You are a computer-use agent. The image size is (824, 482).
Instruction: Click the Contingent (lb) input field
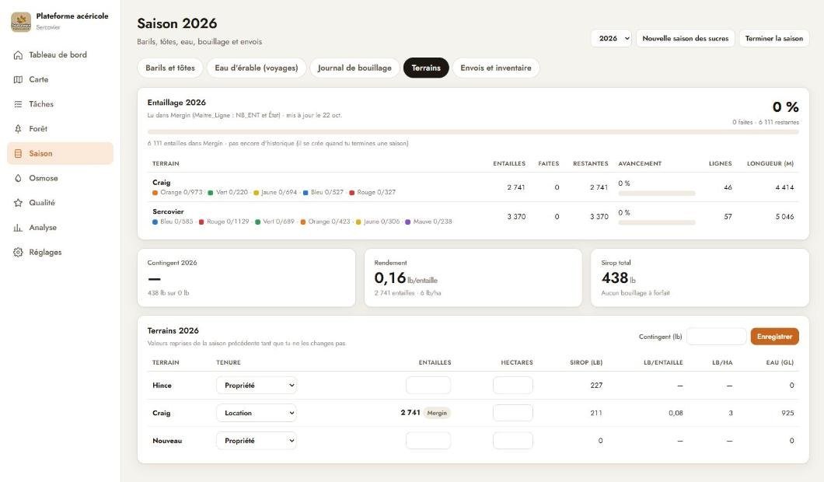coord(716,337)
